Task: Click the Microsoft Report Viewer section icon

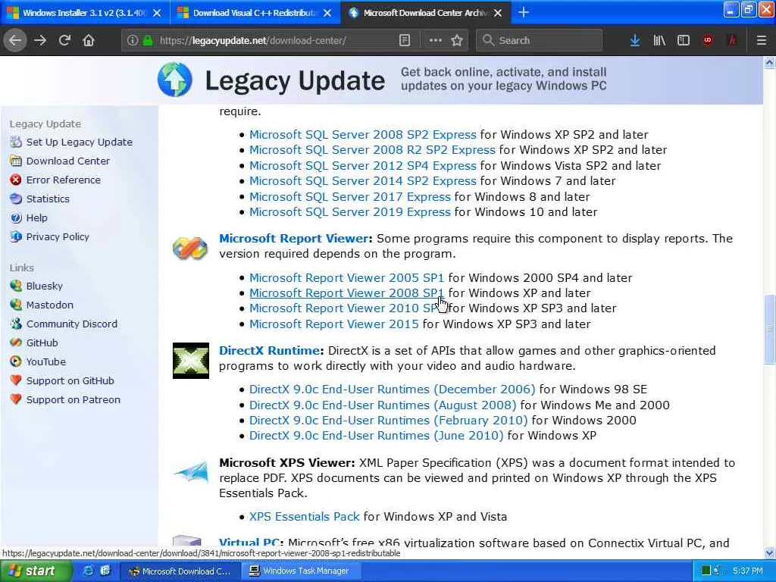Action: (x=190, y=248)
